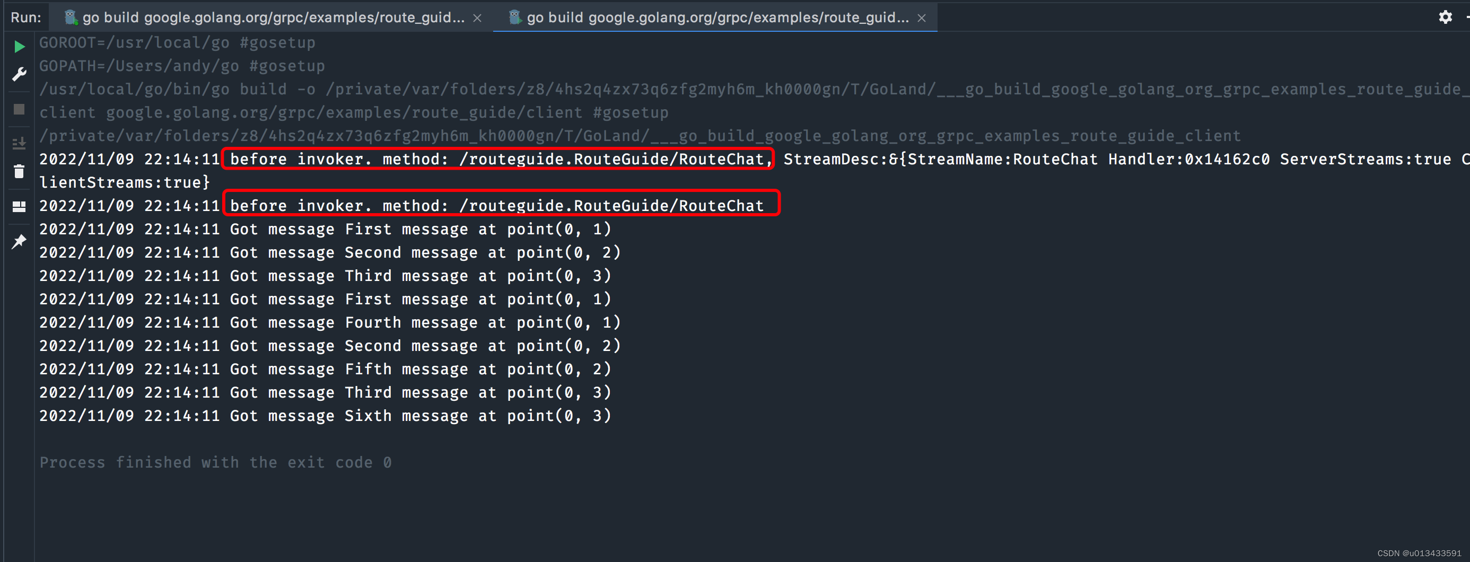1470x562 pixels.
Task: Open the Run window settings gear
Action: pyautogui.click(x=1446, y=17)
